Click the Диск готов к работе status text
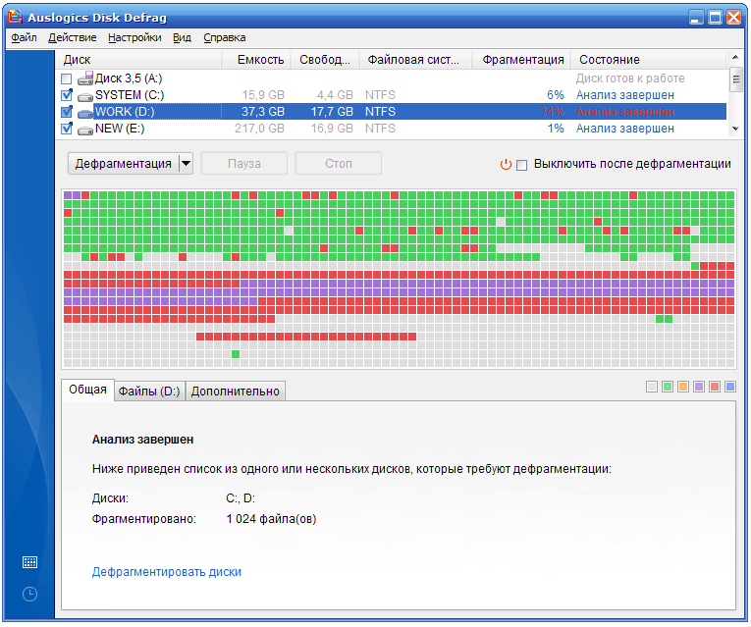This screenshot has width=751, height=627. [x=630, y=78]
